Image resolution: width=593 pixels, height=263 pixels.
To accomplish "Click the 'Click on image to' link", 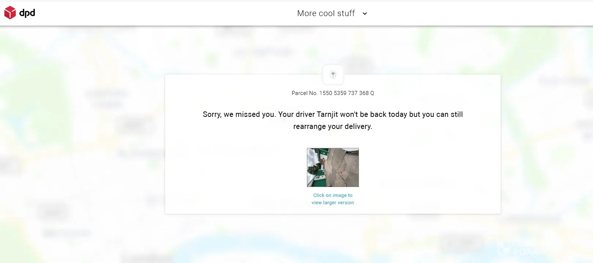I will point(333,195).
